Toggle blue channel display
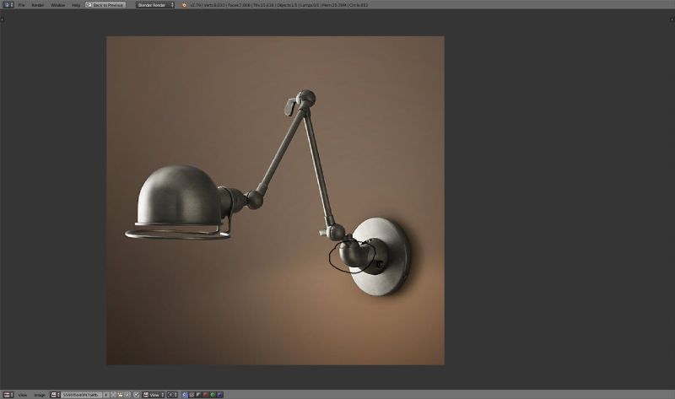 coord(220,395)
